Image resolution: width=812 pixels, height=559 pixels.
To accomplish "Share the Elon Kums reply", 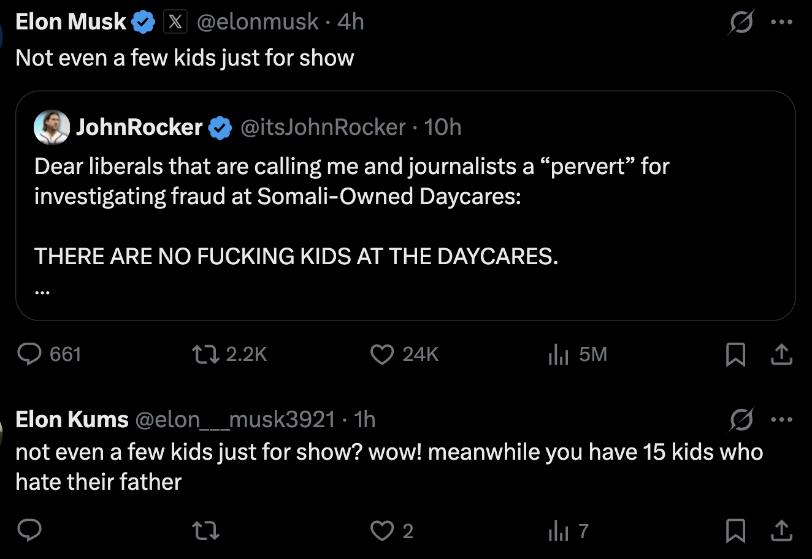I will tap(781, 531).
